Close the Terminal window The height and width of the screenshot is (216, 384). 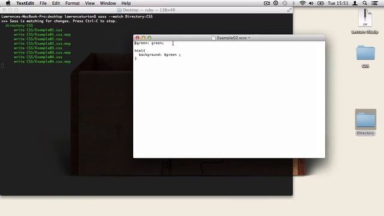coord(4,10)
